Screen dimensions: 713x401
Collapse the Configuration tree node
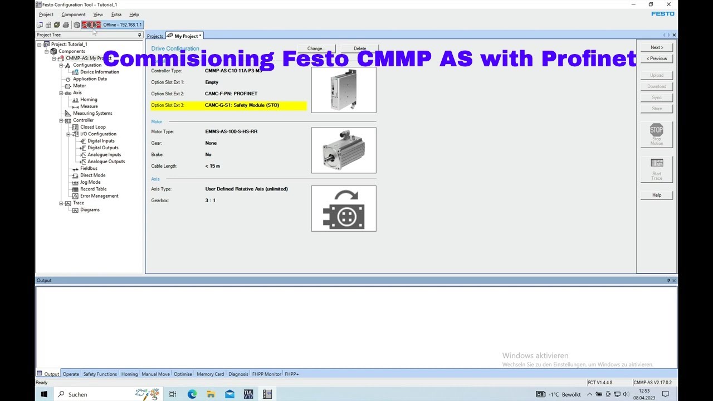(x=61, y=65)
